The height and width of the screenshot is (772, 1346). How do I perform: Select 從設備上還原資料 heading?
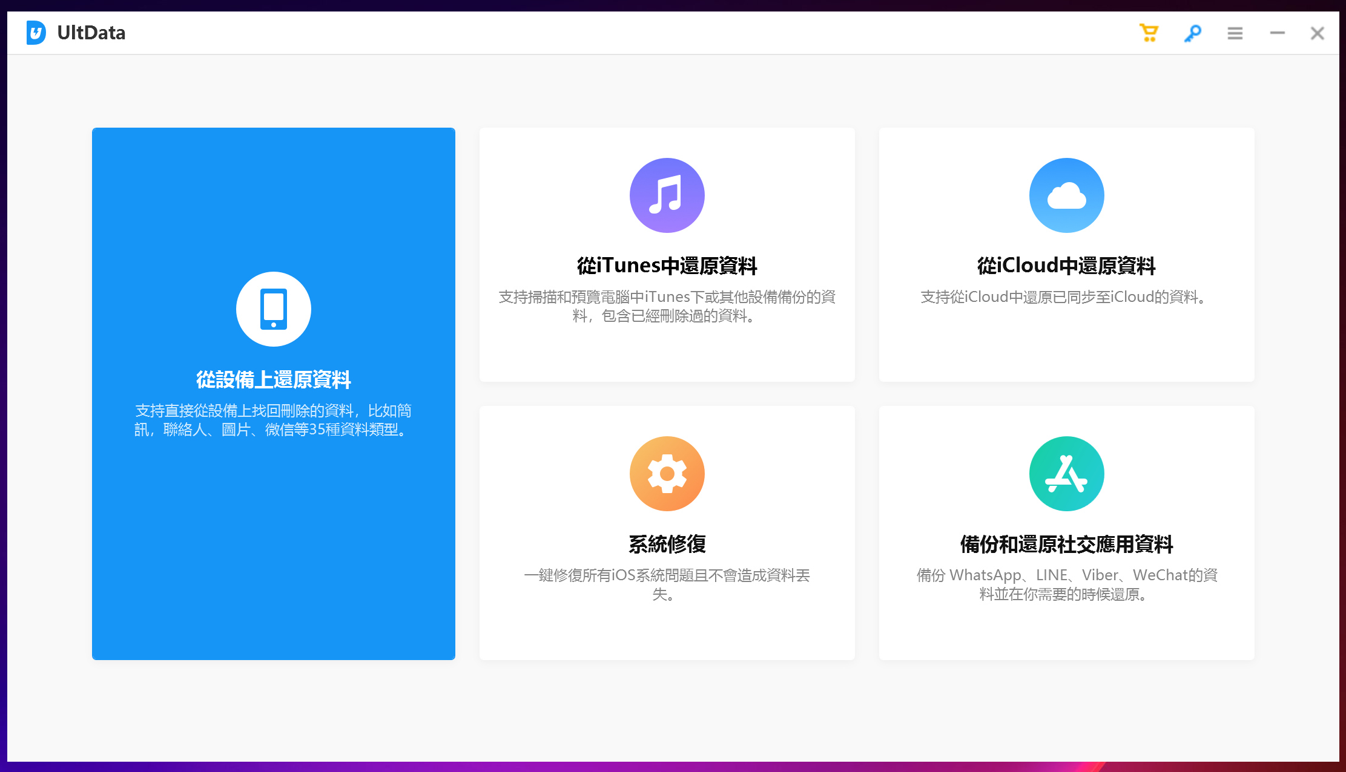point(274,379)
